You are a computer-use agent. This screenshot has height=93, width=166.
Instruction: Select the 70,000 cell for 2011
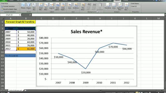[26, 45]
